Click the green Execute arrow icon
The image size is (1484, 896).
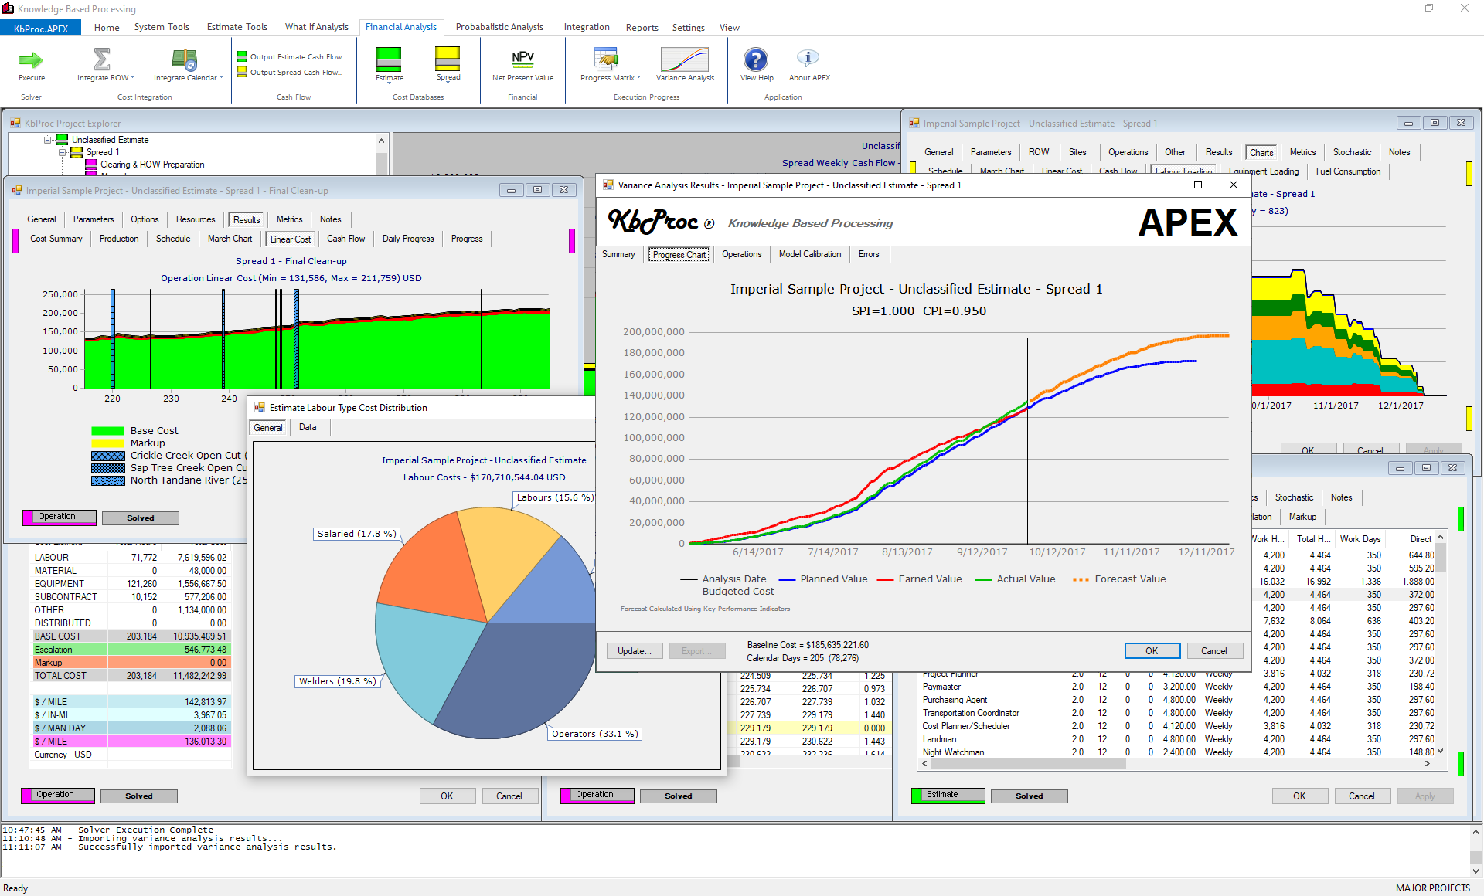tap(31, 60)
